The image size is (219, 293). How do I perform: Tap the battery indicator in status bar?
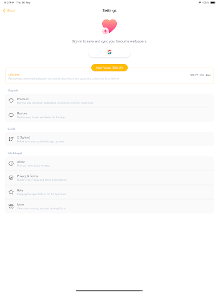click(x=213, y=2)
